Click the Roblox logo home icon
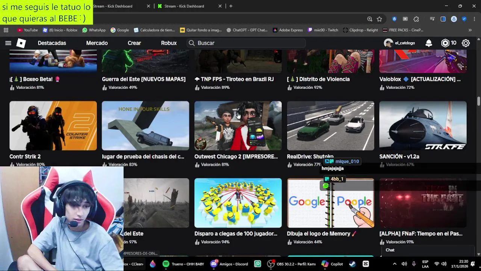 point(21,43)
